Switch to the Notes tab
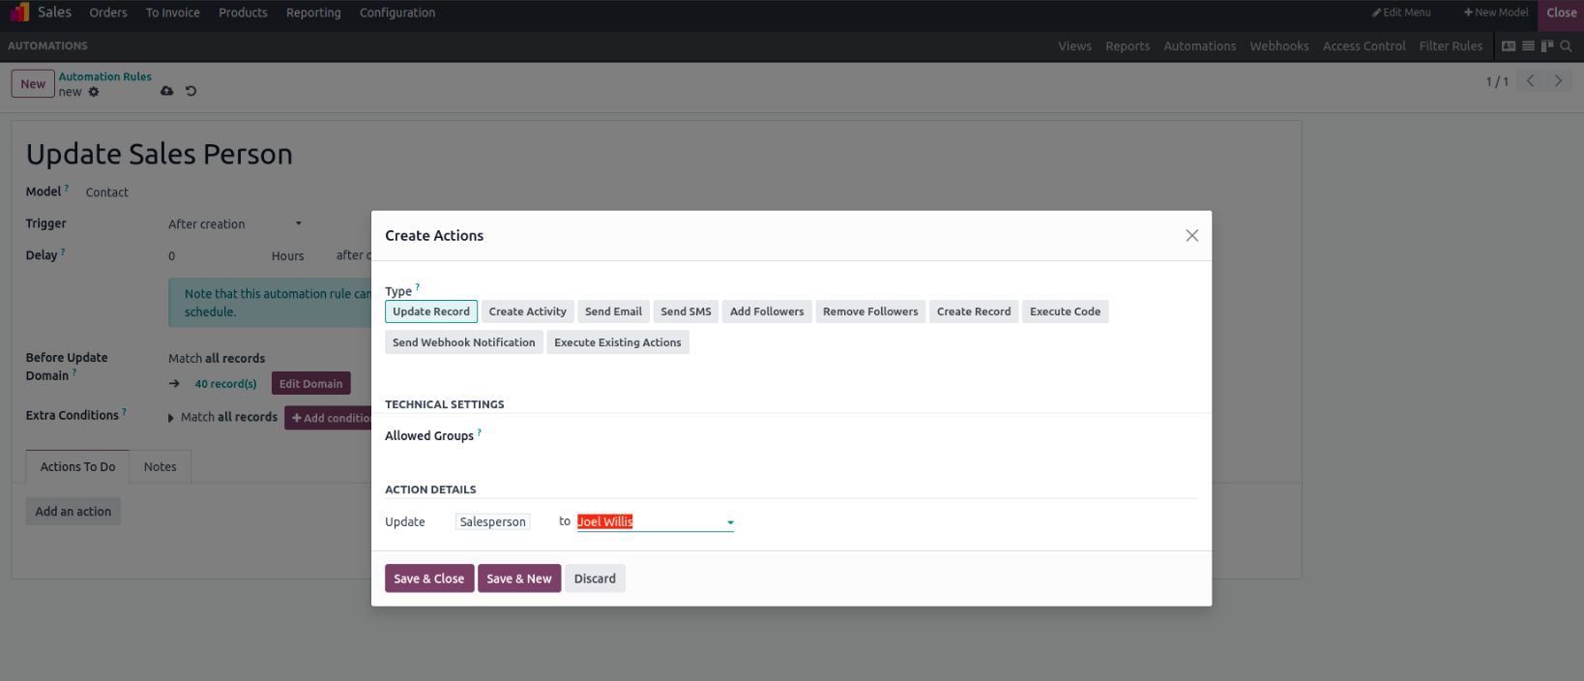 (160, 467)
